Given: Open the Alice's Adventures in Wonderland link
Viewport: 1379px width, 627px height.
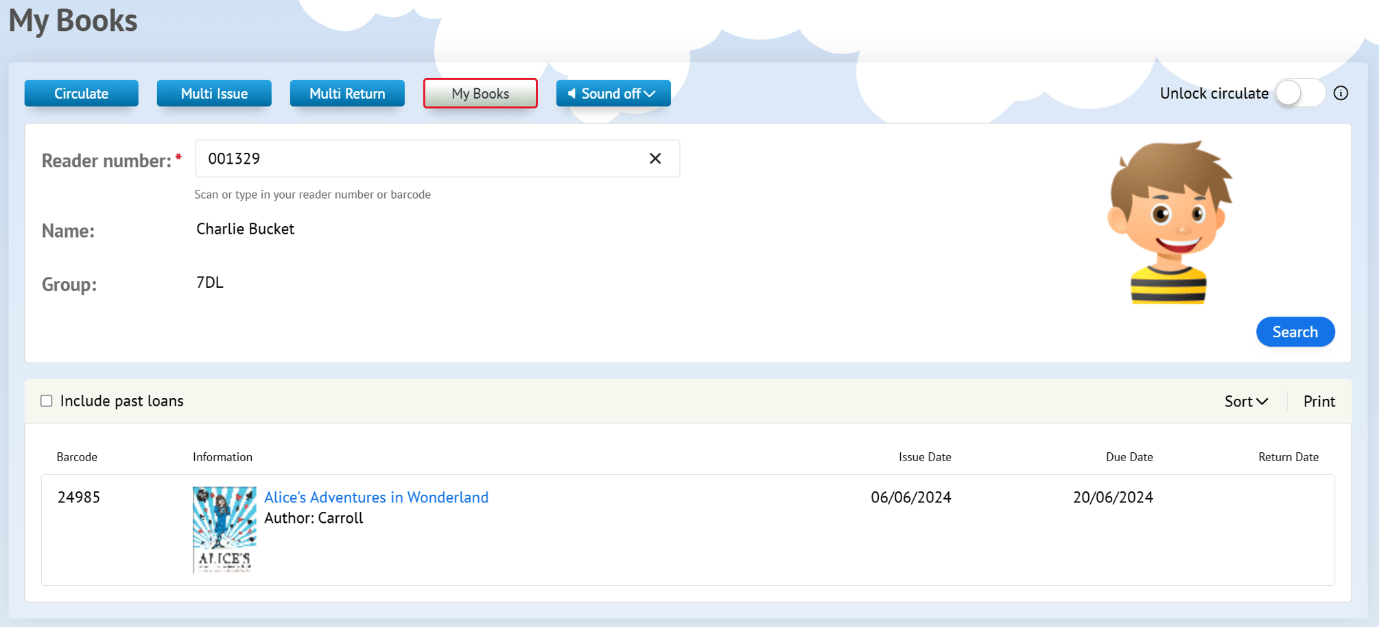Looking at the screenshot, I should pos(376,497).
